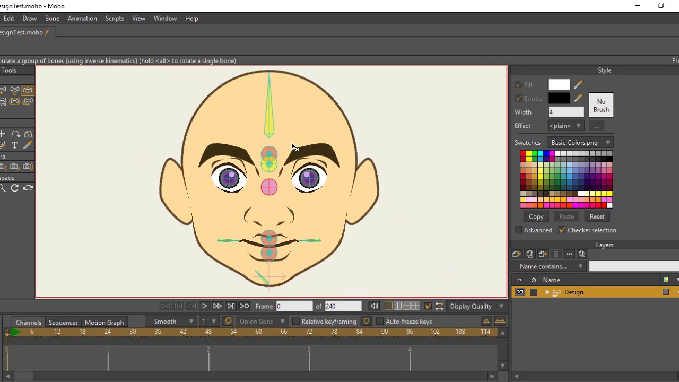Enable Relative keyframing checkbox
This screenshot has height=382, width=679.
coord(296,322)
